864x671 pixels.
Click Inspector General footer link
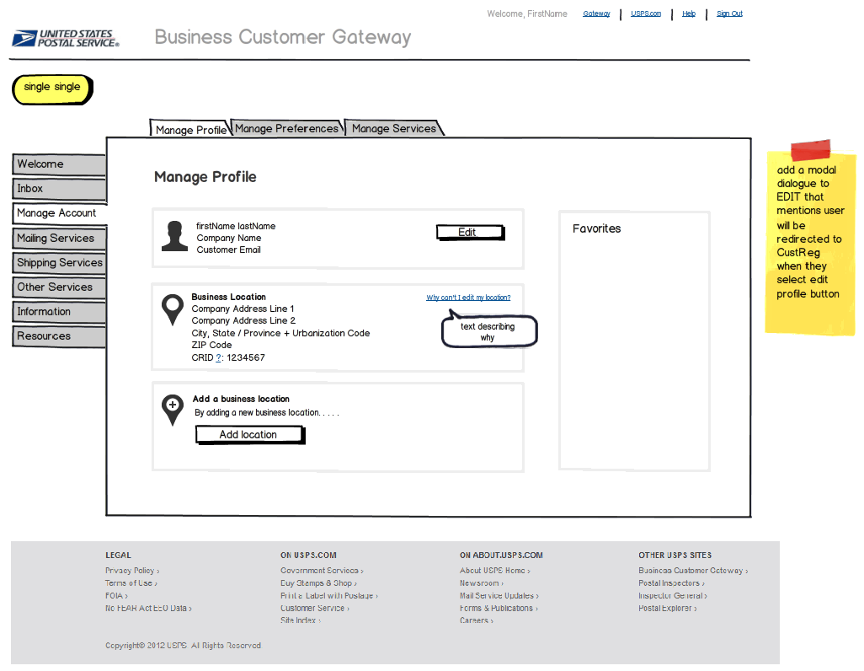(673, 596)
